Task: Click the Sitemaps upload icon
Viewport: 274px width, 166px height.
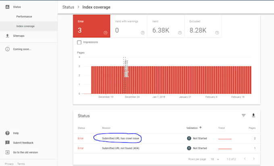Action: click(x=8, y=36)
